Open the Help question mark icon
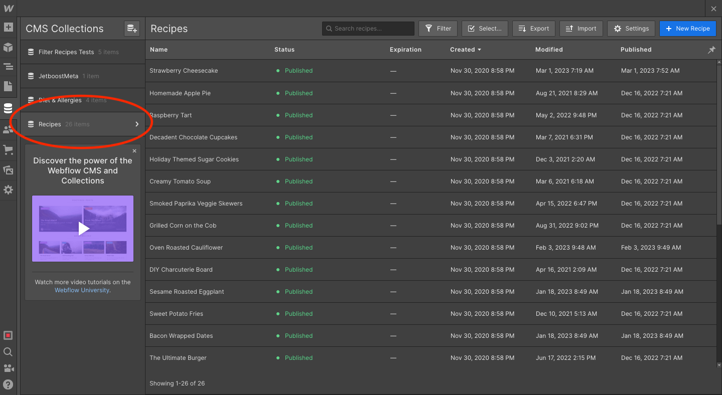Screen dimensions: 722x395 click(x=8, y=385)
